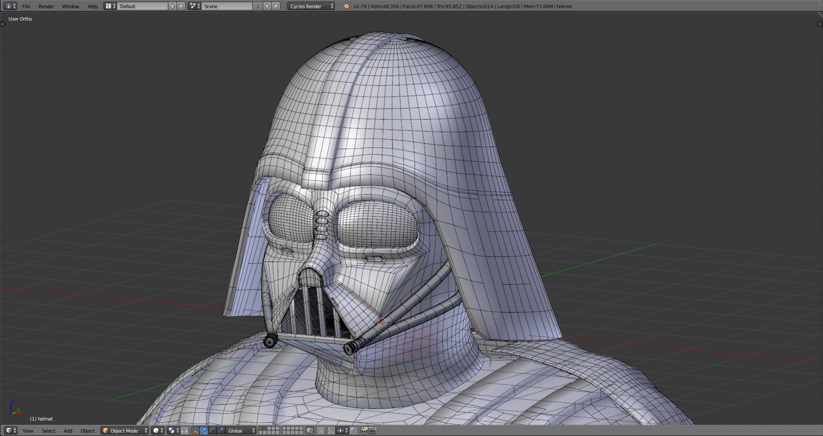Image resolution: width=823 pixels, height=436 pixels.
Task: Expand the tool shelf plus at top-left
Action: pyautogui.click(x=3, y=24)
